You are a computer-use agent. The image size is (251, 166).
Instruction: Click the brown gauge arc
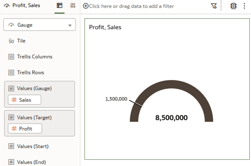(x=172, y=84)
